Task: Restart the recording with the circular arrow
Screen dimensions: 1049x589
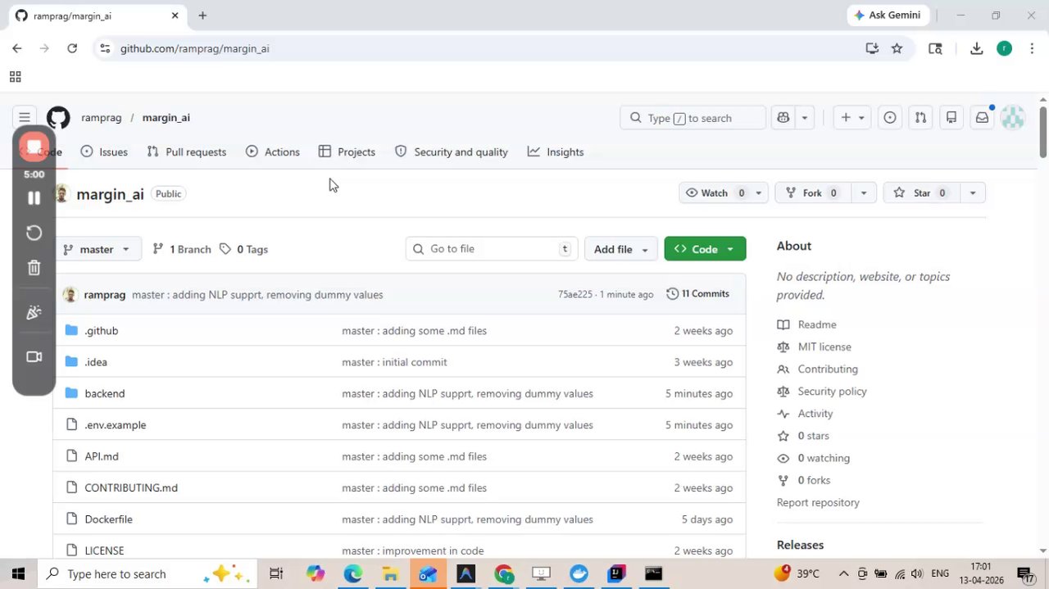Action: point(34,233)
